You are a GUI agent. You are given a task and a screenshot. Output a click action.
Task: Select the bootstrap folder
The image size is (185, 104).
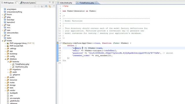point(13,54)
